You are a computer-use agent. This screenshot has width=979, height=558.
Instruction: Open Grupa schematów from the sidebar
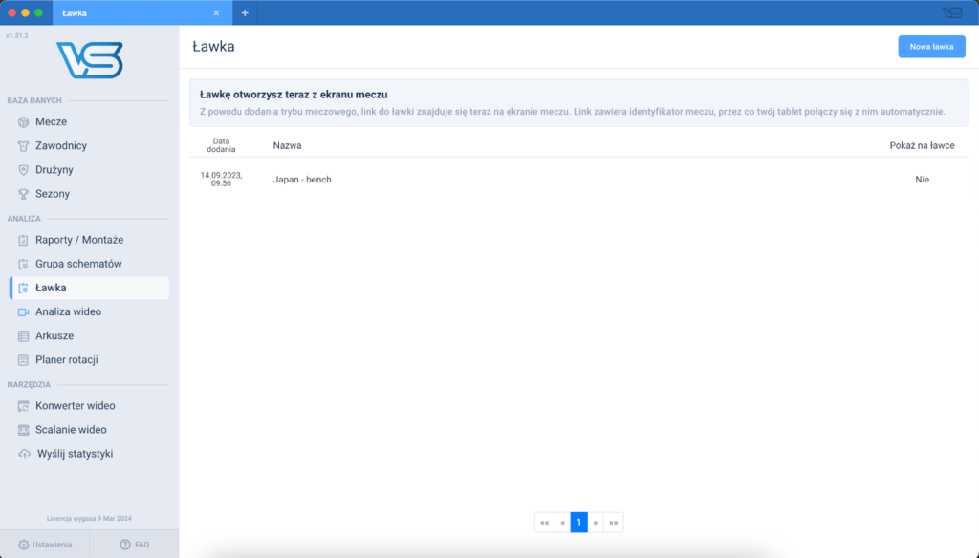point(78,264)
